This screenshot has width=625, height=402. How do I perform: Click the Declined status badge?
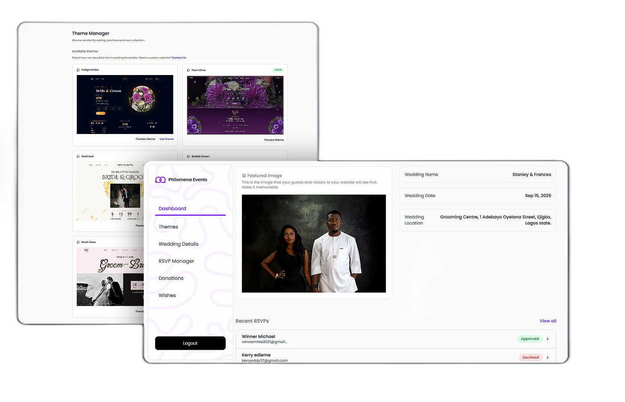[531, 357]
